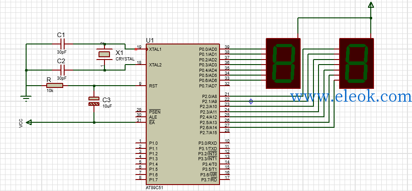Click pin number 31 at EA
Screen dimensions: 412x191
pyautogui.click(x=139, y=120)
